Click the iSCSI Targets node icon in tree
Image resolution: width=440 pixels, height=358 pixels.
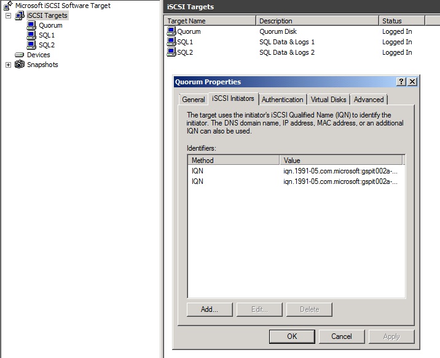tap(20, 15)
